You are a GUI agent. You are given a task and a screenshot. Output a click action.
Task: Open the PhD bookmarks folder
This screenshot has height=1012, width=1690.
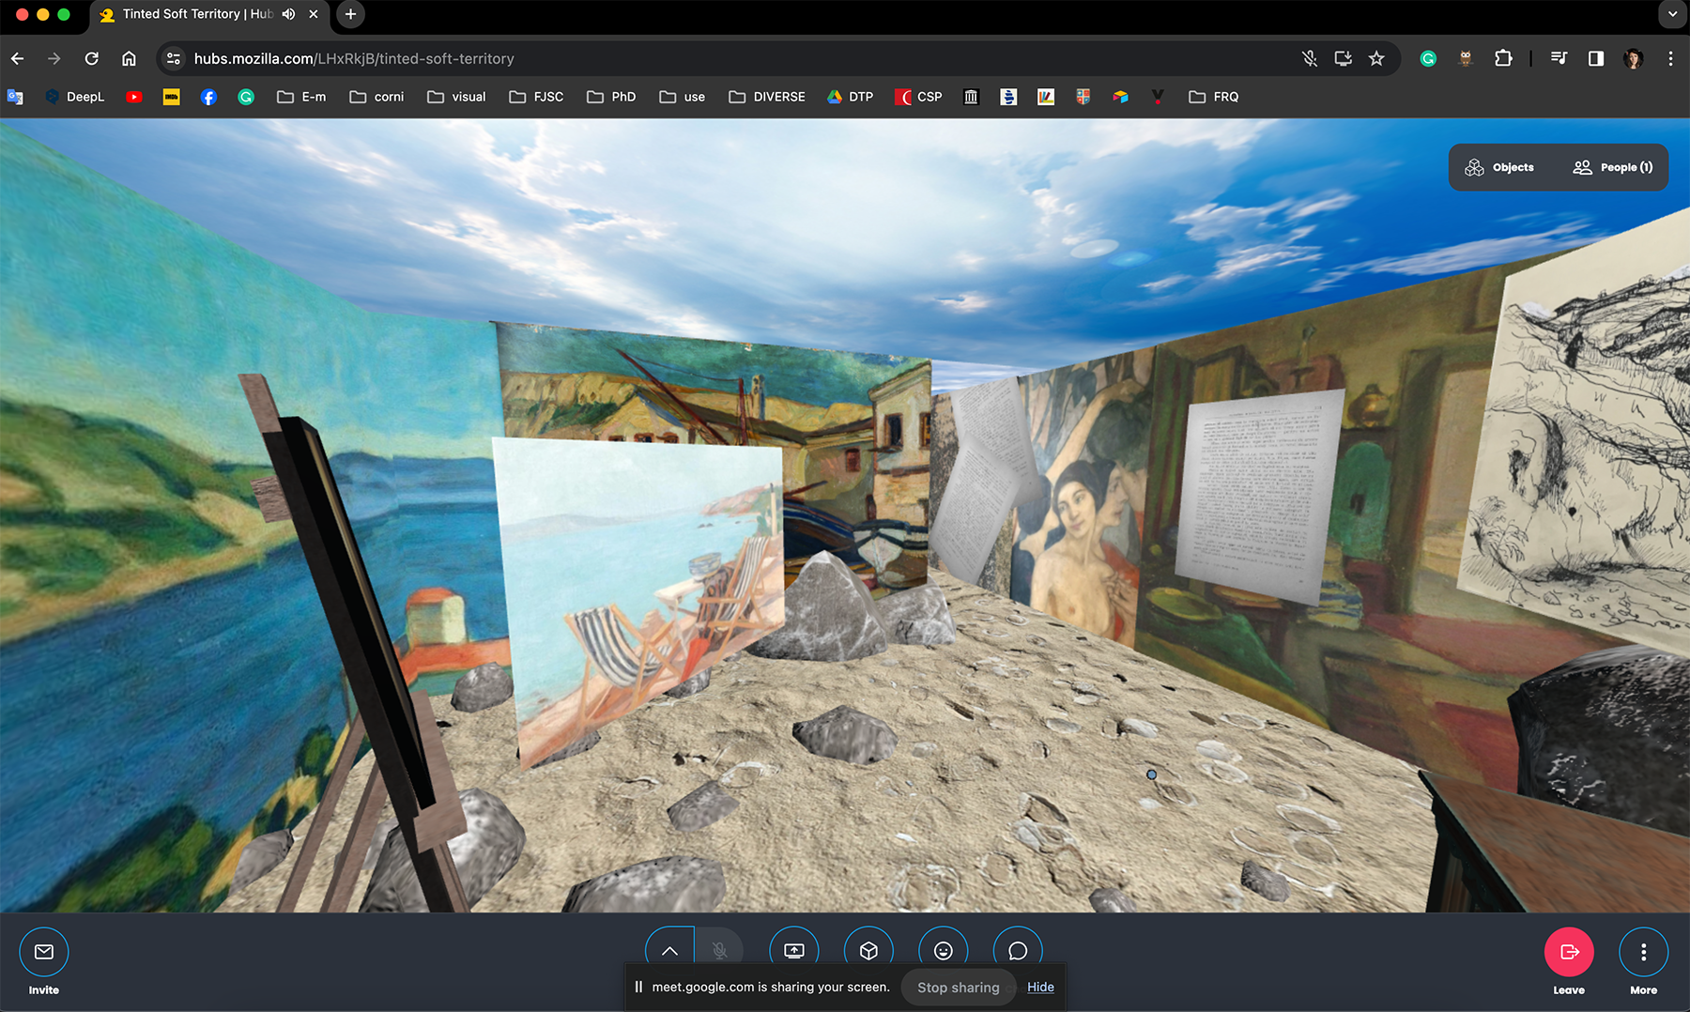(x=611, y=97)
